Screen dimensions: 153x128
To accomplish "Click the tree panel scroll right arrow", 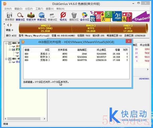I will click(44, 119).
